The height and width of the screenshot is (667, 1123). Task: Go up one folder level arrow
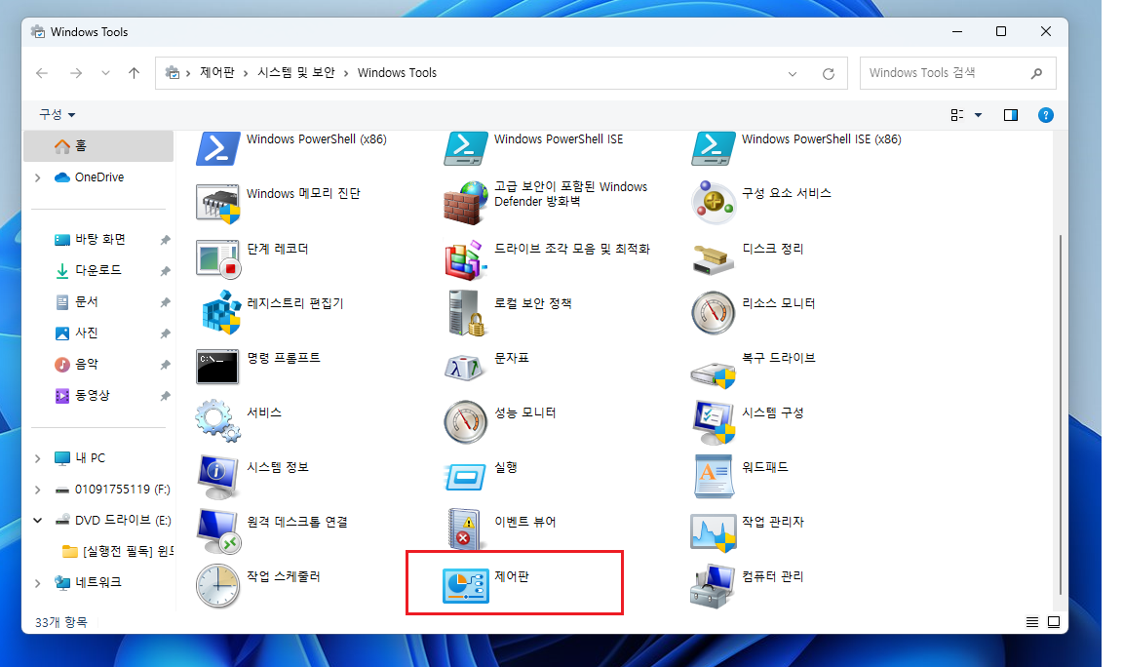pyautogui.click(x=134, y=73)
